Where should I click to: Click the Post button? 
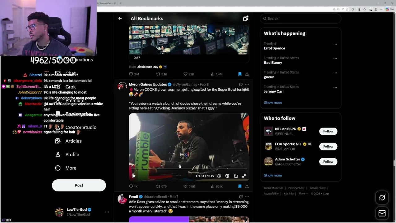(79, 185)
